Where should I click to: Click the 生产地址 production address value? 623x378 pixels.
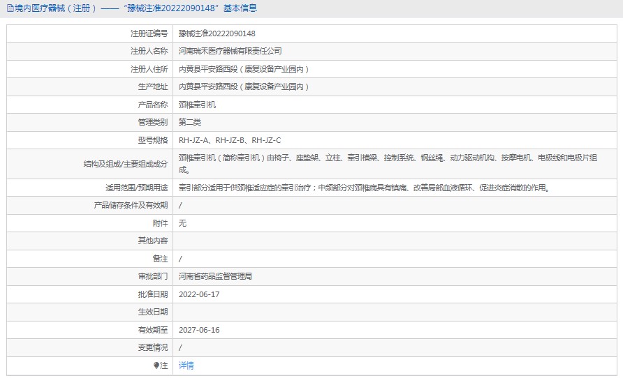244,86
